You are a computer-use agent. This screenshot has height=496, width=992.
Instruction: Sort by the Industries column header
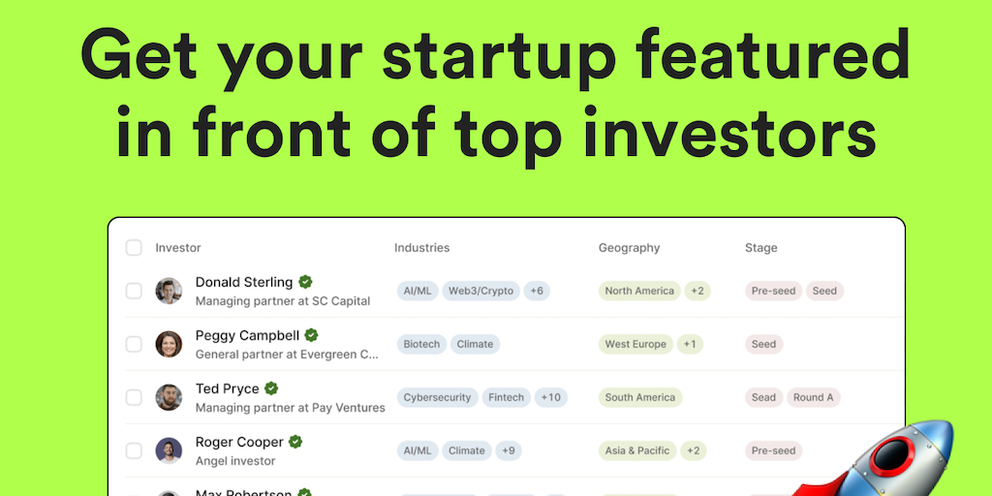point(421,248)
